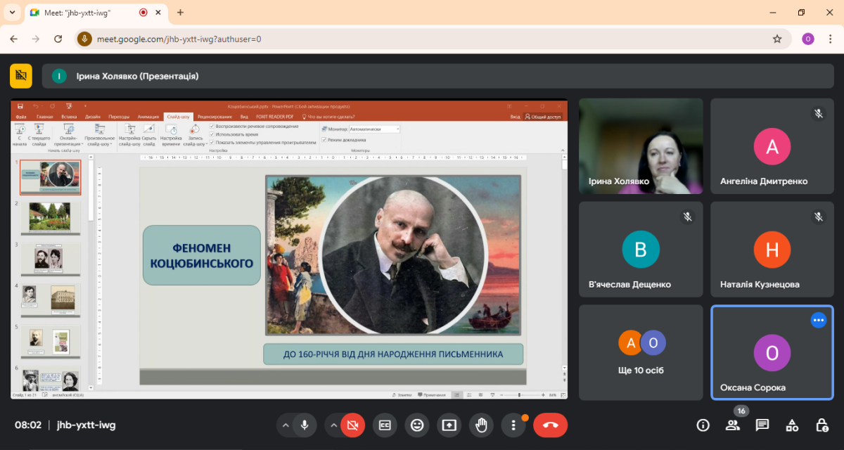Open options on Оксана Сорока tile
This screenshot has width=844, height=450.
coord(818,320)
